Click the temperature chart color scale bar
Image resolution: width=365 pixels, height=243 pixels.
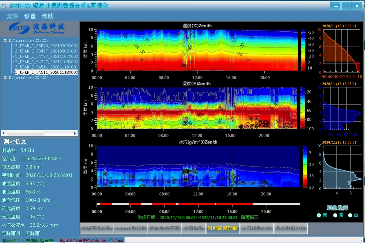[x=303, y=50]
